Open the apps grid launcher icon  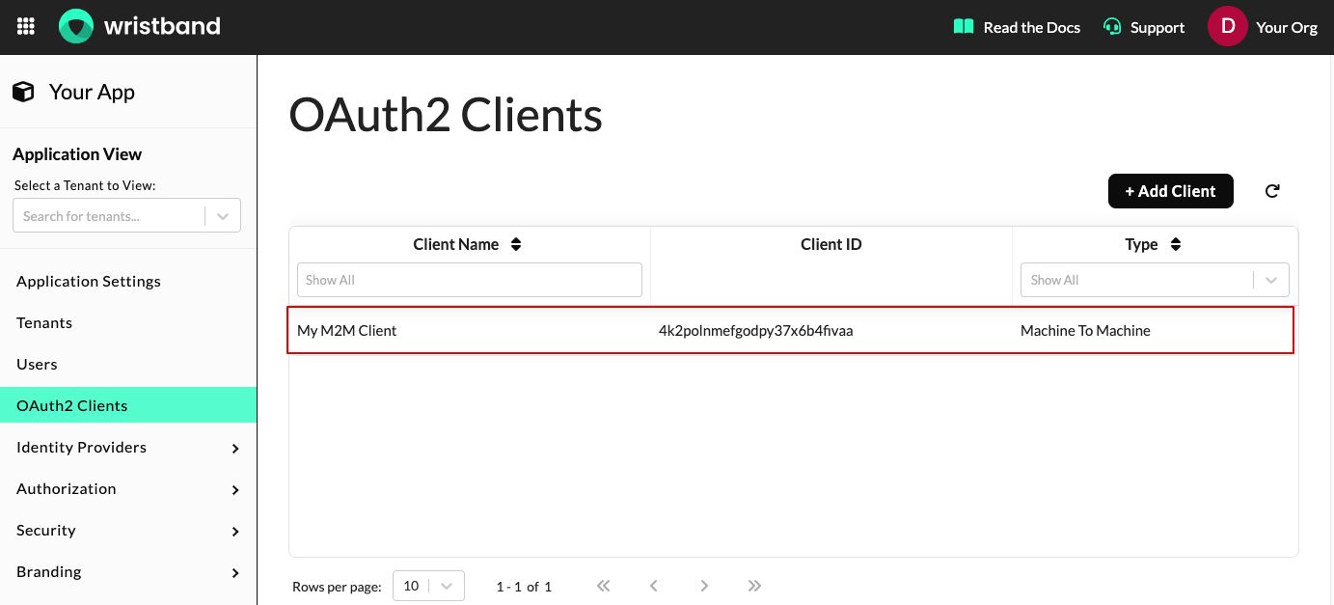pyautogui.click(x=25, y=26)
